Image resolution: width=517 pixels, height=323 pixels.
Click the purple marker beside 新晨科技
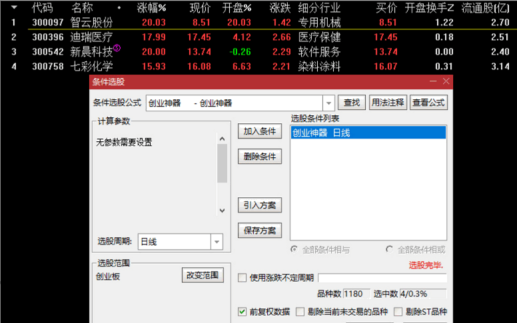pos(117,48)
